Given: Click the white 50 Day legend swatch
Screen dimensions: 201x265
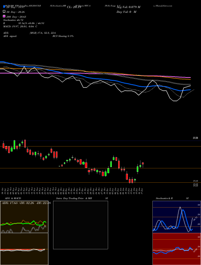Looking at the screenshot, I should pos(4,12).
